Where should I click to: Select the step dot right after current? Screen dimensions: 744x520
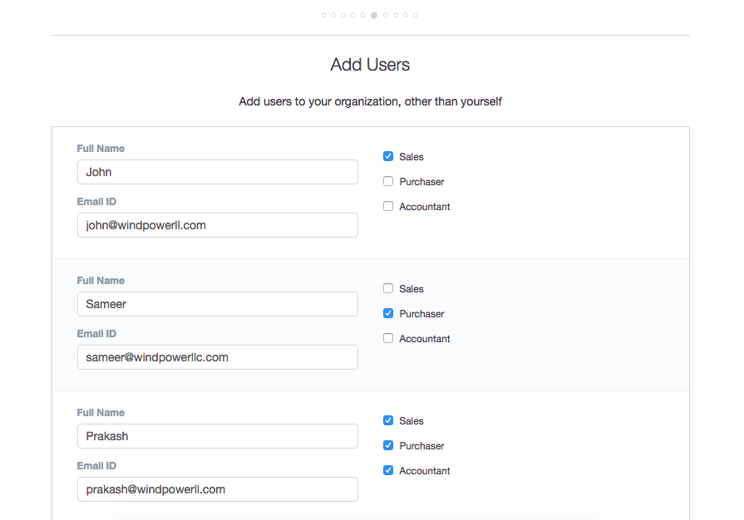coord(386,15)
